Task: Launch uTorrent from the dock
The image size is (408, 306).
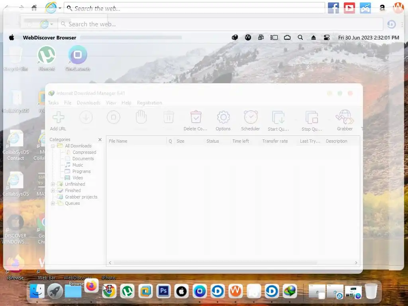Action: tap(127, 291)
